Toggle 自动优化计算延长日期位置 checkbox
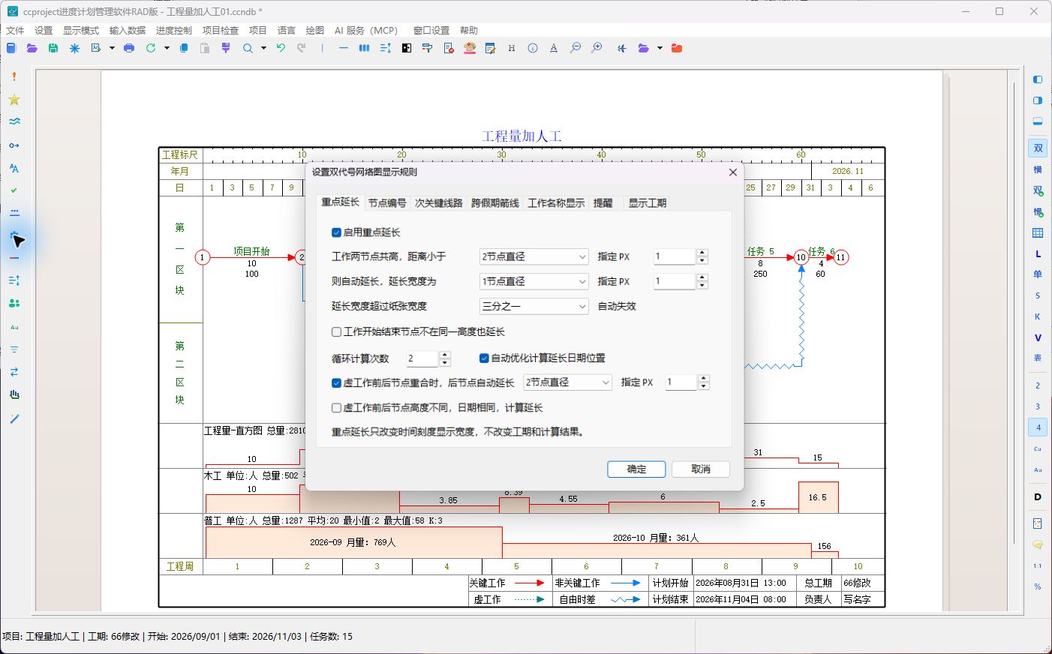Viewport: 1052px width, 654px height. click(484, 358)
